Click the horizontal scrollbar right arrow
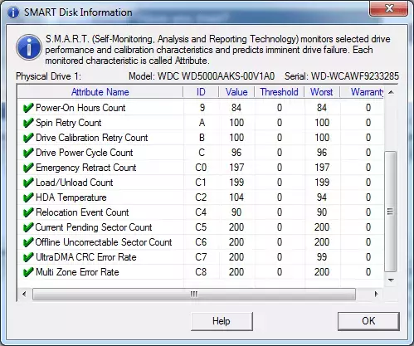414x346 pixels. pyautogui.click(x=376, y=294)
